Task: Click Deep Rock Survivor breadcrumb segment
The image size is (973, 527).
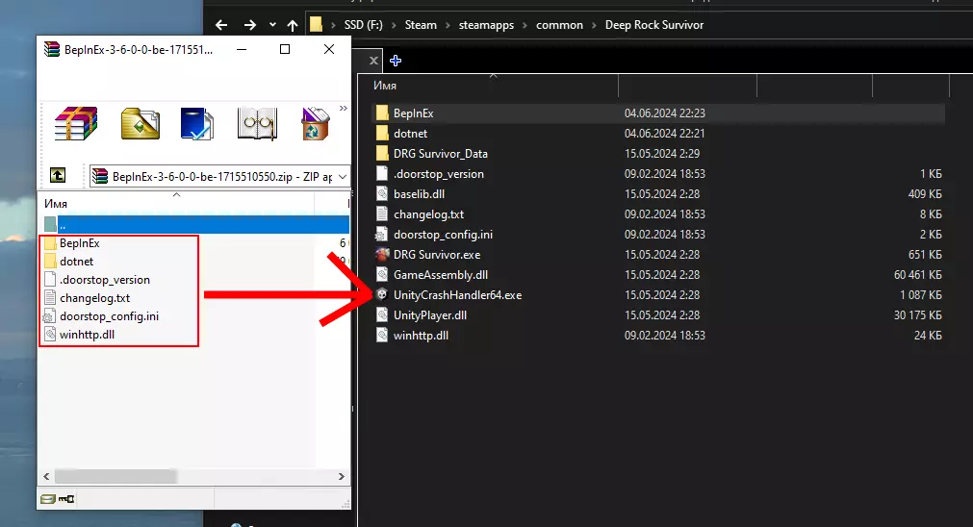Action: (654, 25)
